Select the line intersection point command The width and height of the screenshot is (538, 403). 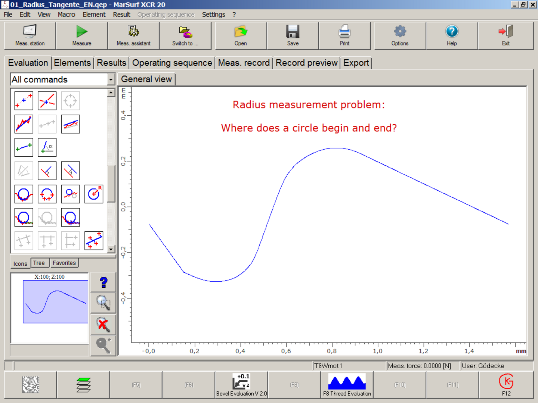click(47, 101)
